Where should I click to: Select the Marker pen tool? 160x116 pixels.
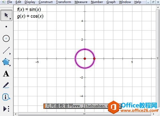(6, 85)
